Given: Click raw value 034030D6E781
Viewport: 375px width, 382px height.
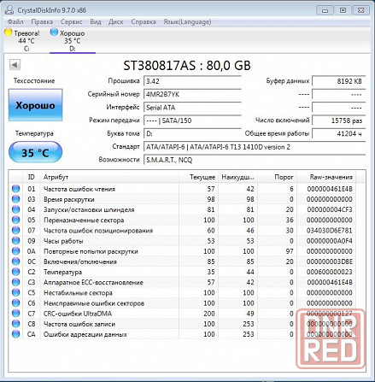Looking at the screenshot, I should (330, 231).
